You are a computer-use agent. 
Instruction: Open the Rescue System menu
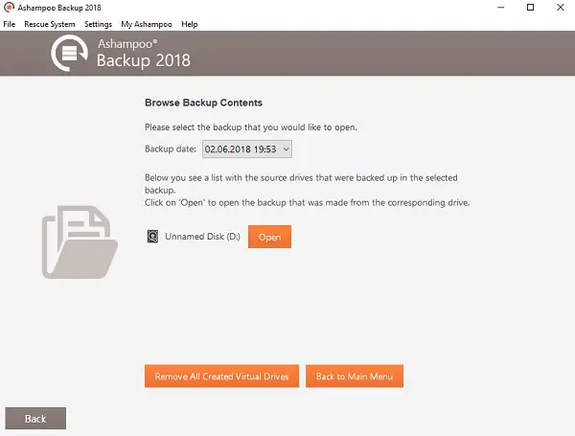tap(50, 24)
